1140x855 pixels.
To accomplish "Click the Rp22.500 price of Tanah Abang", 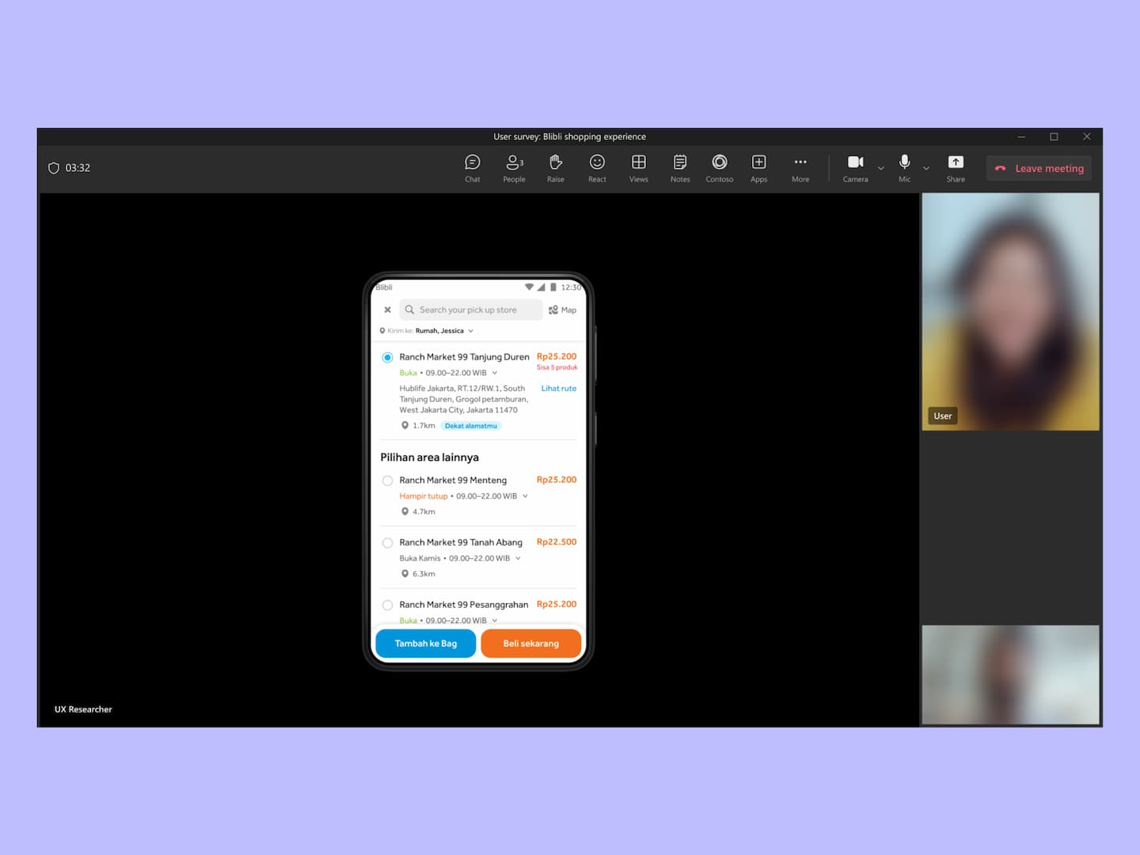I will [557, 542].
